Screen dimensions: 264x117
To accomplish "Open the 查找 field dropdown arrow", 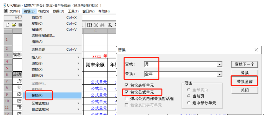I will click(219, 64).
